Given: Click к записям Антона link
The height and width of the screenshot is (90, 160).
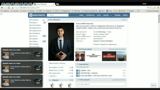Looking at the screenshot, I should click(x=119, y=80).
